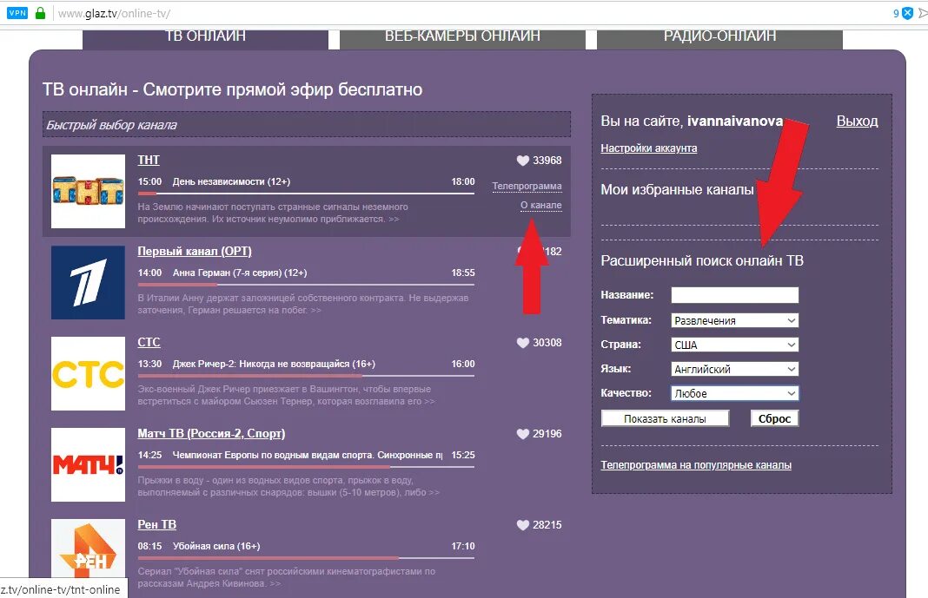Open ТНТ channel logo thumbnail
928x598 pixels.
(x=88, y=192)
